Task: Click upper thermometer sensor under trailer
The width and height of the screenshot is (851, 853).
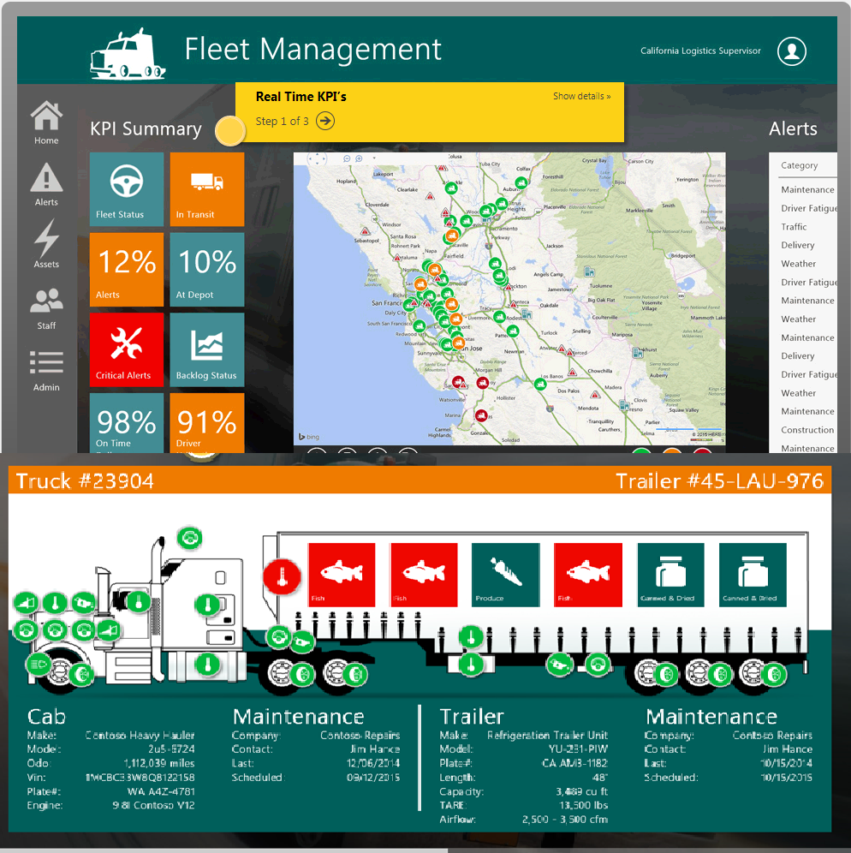Action: coord(470,637)
